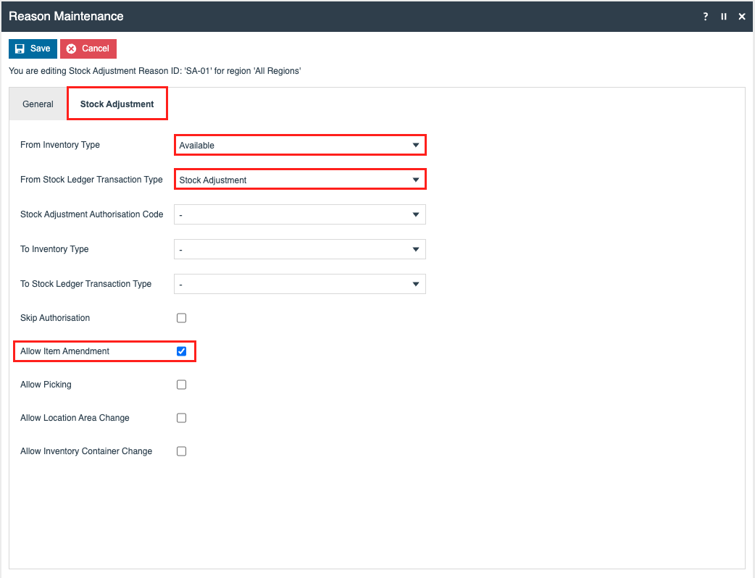755x578 pixels.
Task: Click the pause icon in title bar
Action: (724, 17)
